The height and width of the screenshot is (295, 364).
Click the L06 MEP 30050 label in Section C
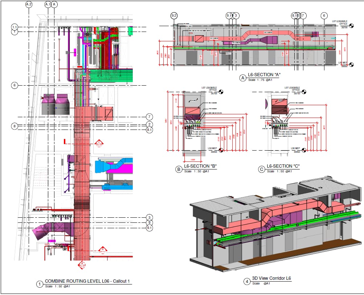pyautogui.click(x=296, y=150)
